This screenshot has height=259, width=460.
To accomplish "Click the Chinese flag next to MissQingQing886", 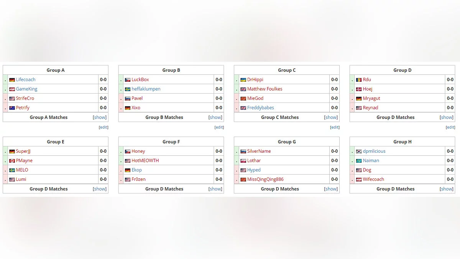I will (243, 180).
